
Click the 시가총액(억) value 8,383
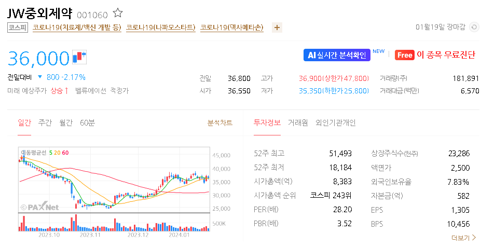342,182
